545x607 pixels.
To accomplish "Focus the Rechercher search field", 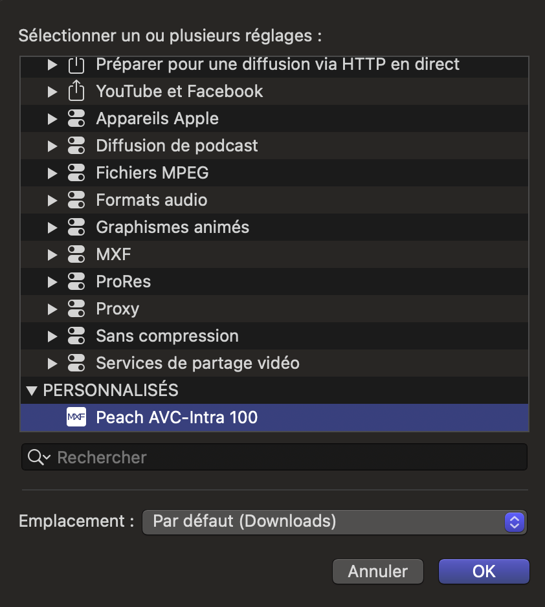I will pos(274,457).
